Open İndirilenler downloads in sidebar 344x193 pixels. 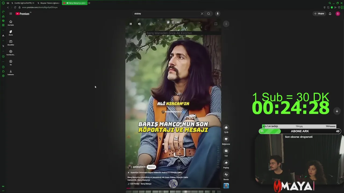point(11,72)
